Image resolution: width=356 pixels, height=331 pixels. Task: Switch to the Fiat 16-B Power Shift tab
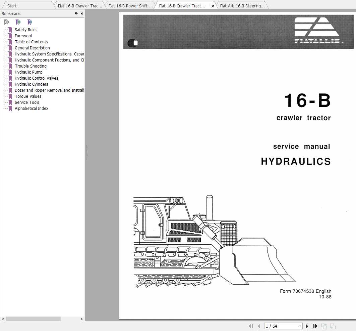click(x=130, y=6)
